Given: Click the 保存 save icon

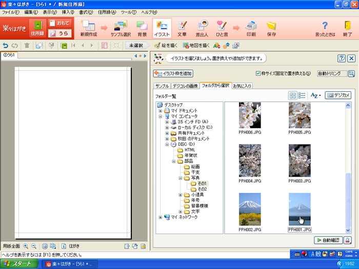Looking at the screenshot, I should (271, 28).
